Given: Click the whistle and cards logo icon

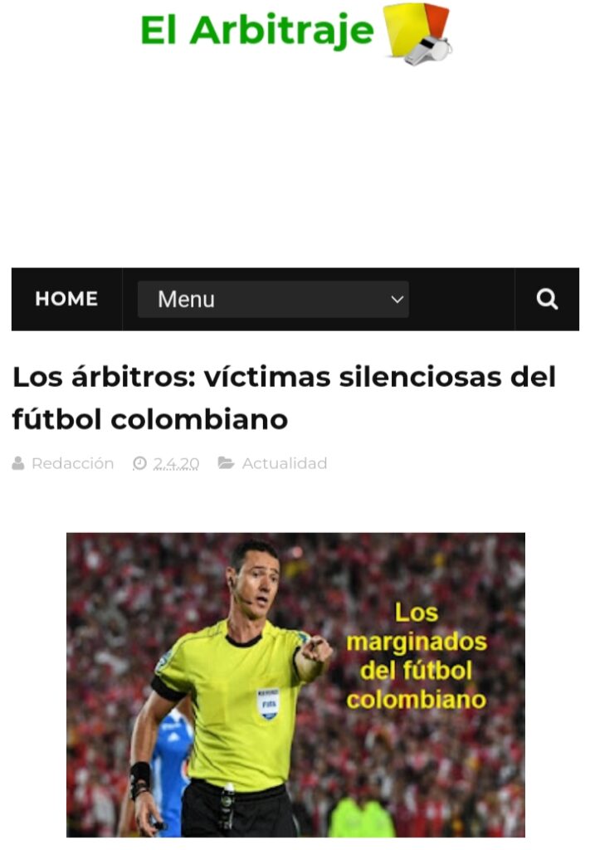Looking at the screenshot, I should [417, 33].
